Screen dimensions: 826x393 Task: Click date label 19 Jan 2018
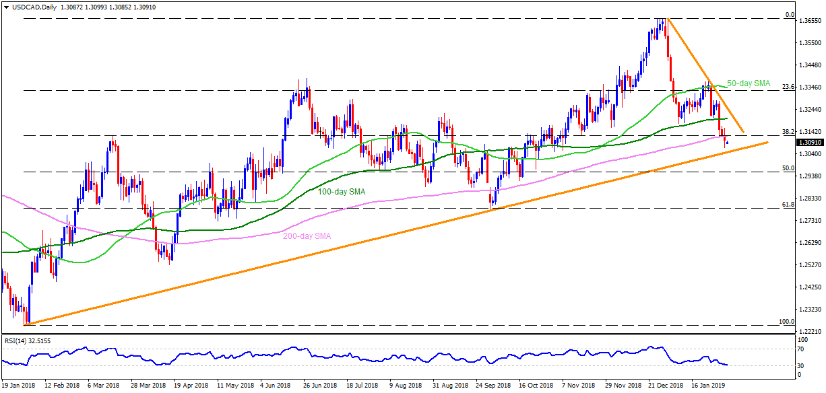20,386
